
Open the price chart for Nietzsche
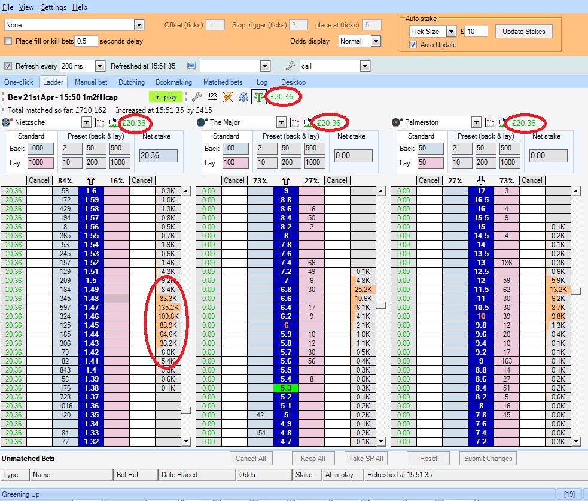100,122
